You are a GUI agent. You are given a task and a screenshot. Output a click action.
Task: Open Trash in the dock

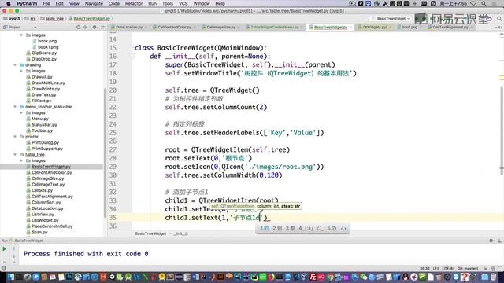click(x=494, y=277)
